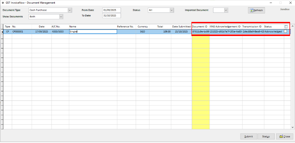Screen dimensions: 295x143
Task: Click the grid's scroll down arrow
Action: coord(292,127)
